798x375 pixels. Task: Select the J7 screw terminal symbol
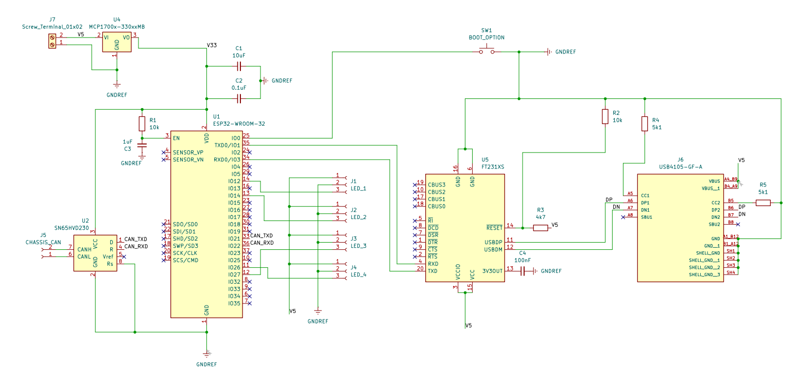pyautogui.click(x=51, y=41)
